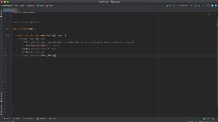Click the orange warning stripe mark on scrollbar
Image resolution: width=218 pixels, height=122 pixels.
point(217,24)
